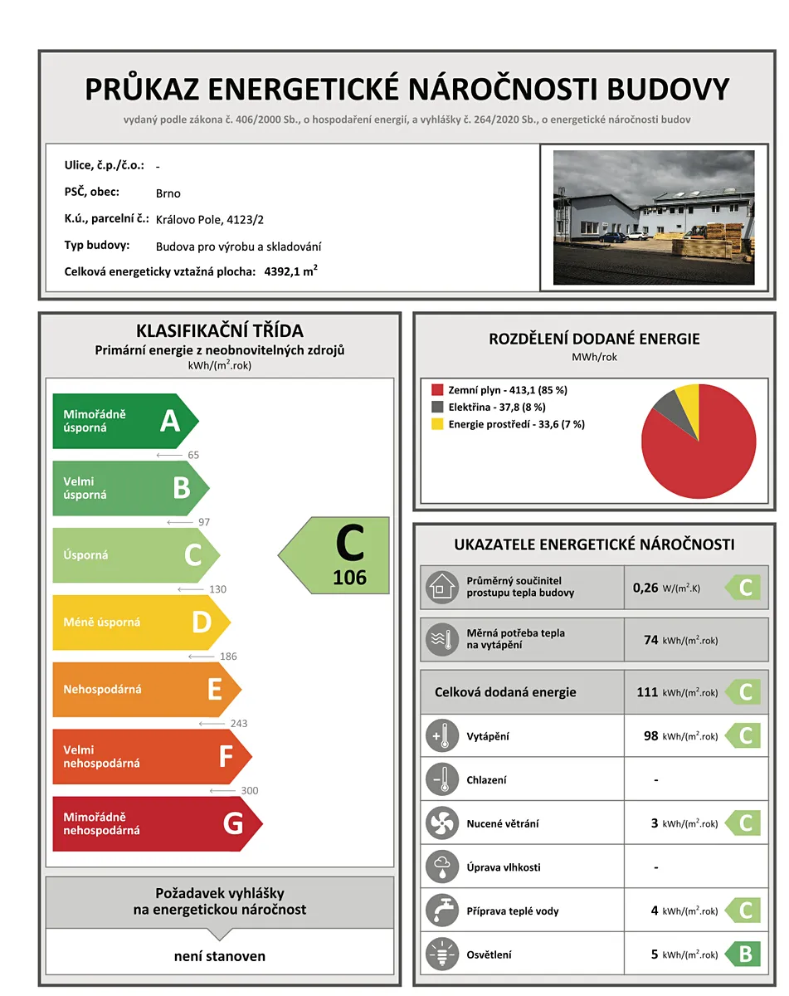Viewport: 789px width, 996px height.
Task: Click the house heat transfer icon
Action: 442,588
